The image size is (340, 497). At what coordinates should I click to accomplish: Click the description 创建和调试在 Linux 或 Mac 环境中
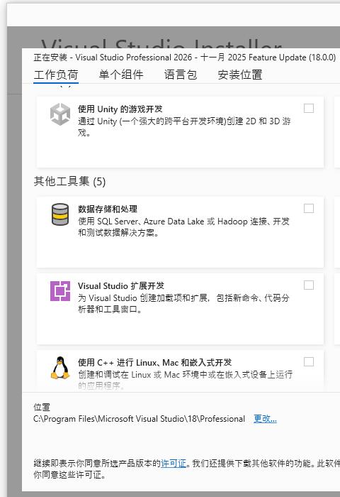click(185, 380)
